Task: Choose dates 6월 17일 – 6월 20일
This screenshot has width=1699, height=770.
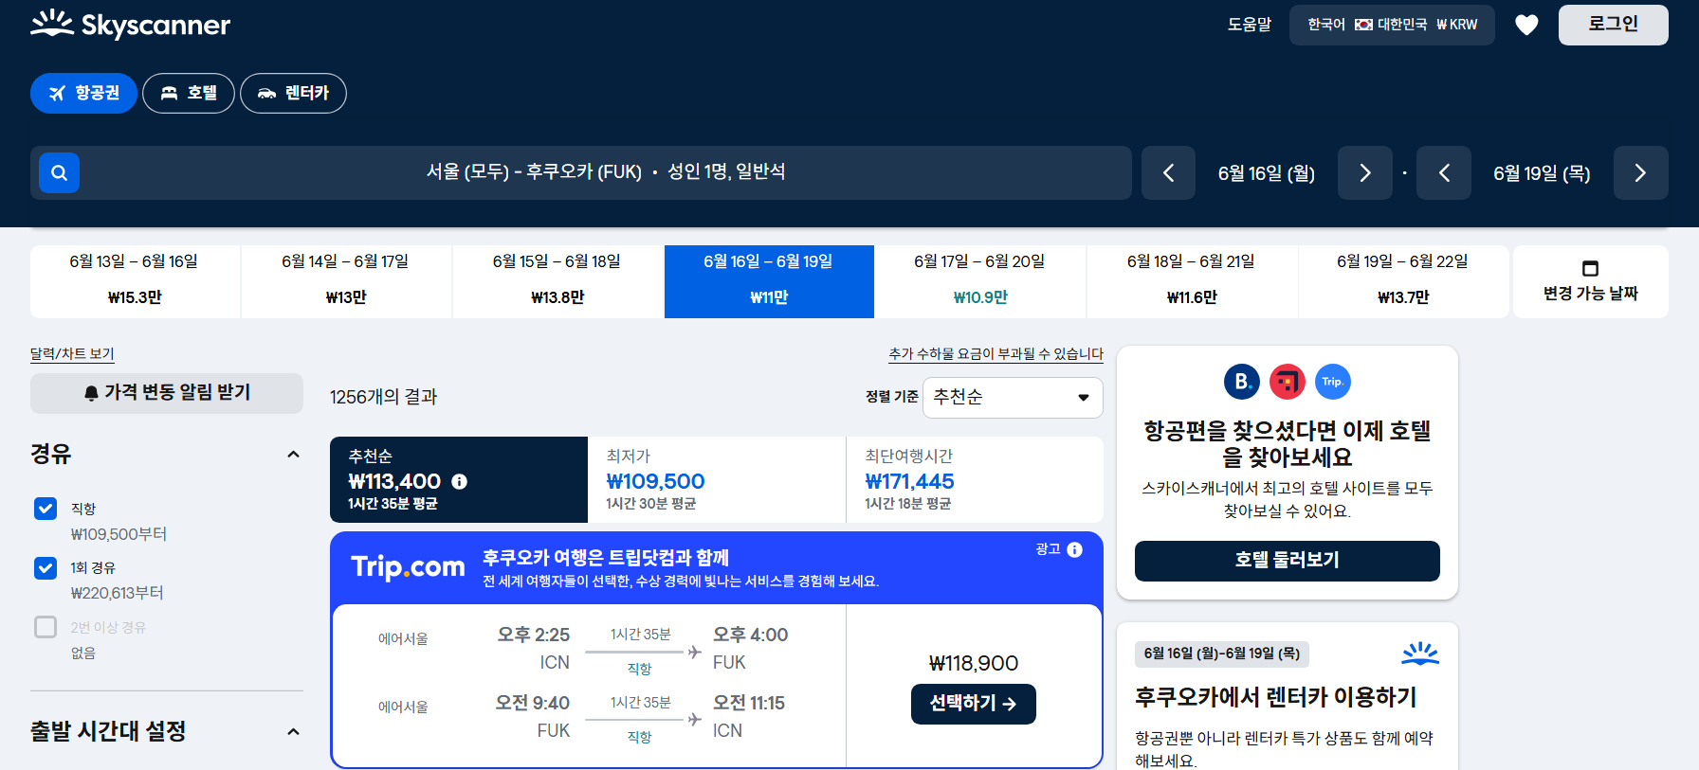Action: click(980, 281)
